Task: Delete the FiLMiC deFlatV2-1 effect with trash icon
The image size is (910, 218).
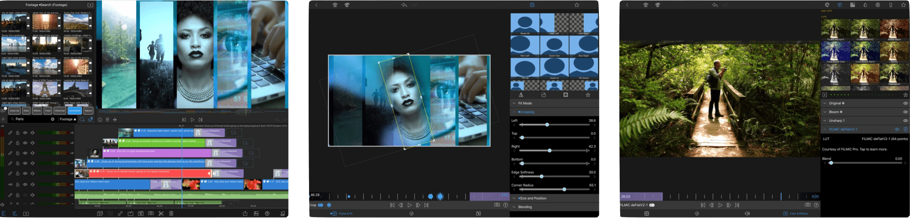Action: point(905,130)
